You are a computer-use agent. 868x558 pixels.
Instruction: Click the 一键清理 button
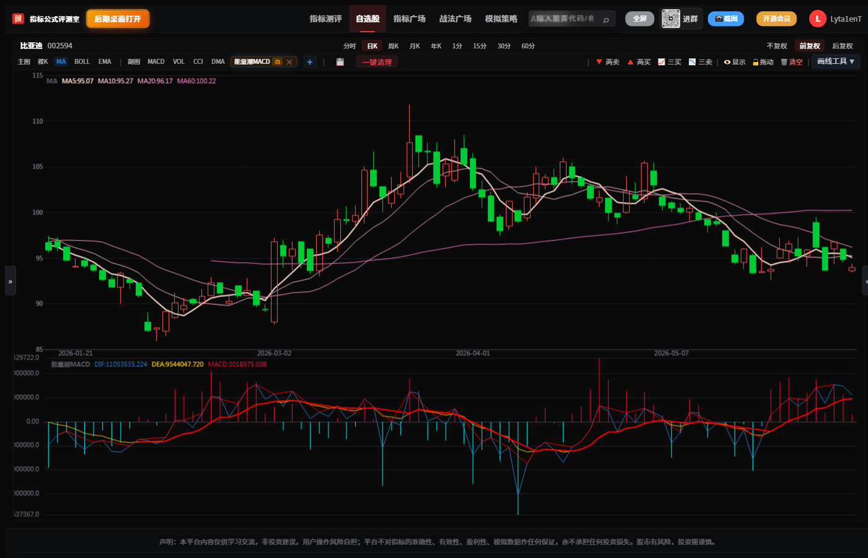click(x=377, y=62)
